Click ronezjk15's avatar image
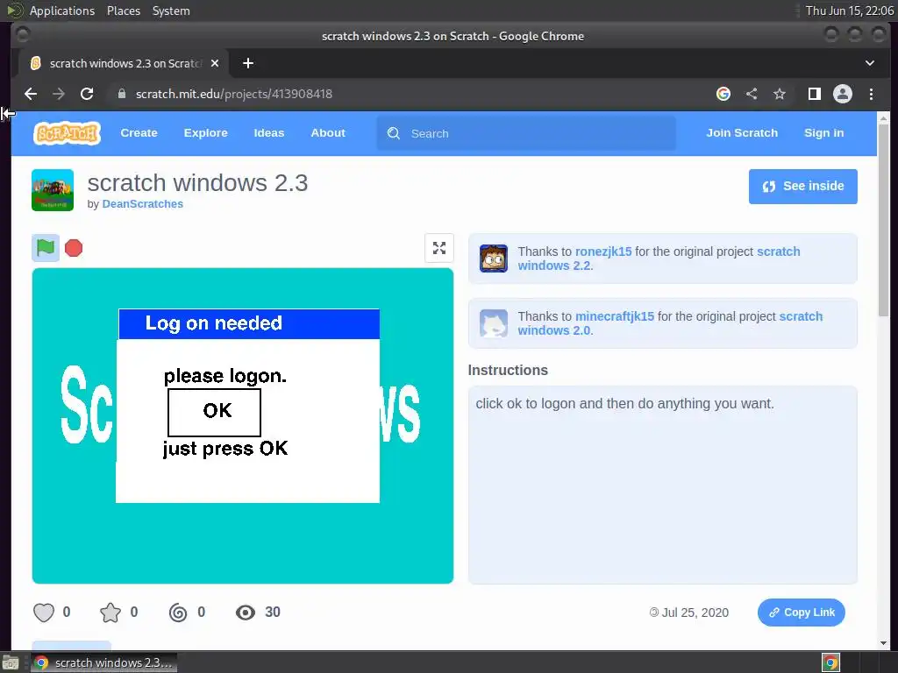Screen dimensions: 898x673 pyautogui.click(x=493, y=259)
